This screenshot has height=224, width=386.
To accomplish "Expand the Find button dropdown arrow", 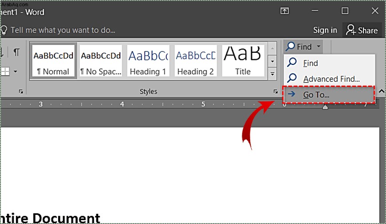I will pyautogui.click(x=319, y=46).
